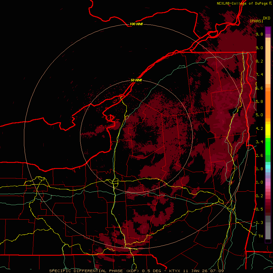This screenshot has width=273, height=273.
Task: Click the -1.3 scale value
Action: (x=258, y=223)
